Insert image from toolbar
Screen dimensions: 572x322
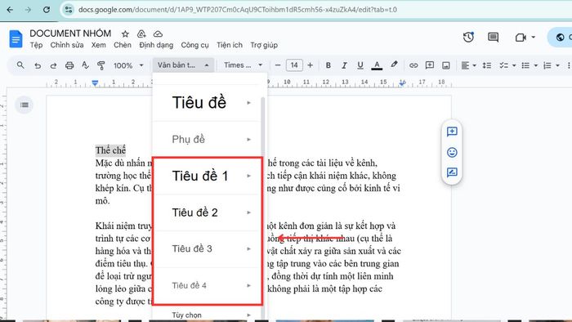(446, 65)
